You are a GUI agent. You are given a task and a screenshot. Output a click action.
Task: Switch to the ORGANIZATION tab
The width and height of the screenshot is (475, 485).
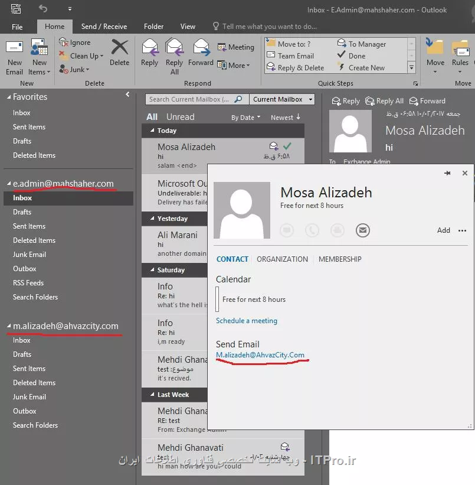[282, 259]
